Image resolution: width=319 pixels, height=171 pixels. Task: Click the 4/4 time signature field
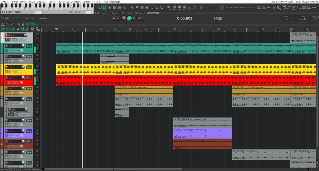click(x=294, y=18)
